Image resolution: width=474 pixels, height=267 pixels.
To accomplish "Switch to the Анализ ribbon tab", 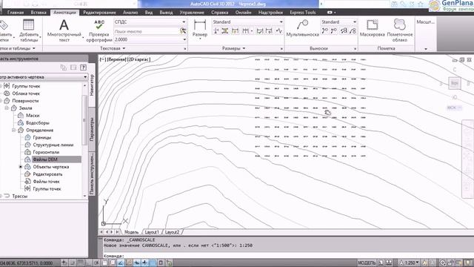I will tap(130, 13).
